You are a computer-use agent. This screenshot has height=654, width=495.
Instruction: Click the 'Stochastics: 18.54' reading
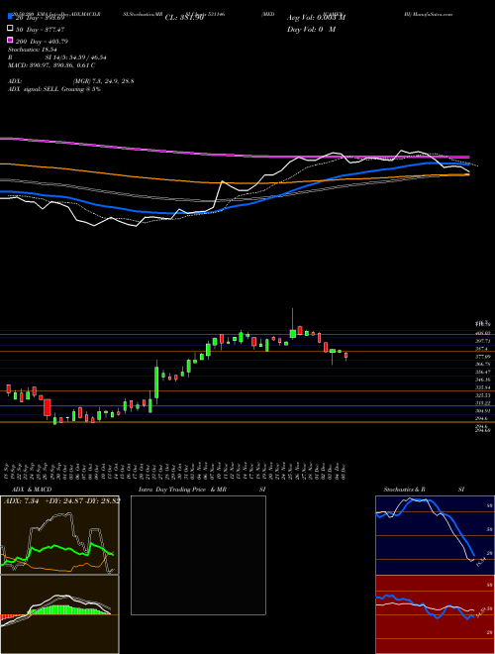(32, 50)
